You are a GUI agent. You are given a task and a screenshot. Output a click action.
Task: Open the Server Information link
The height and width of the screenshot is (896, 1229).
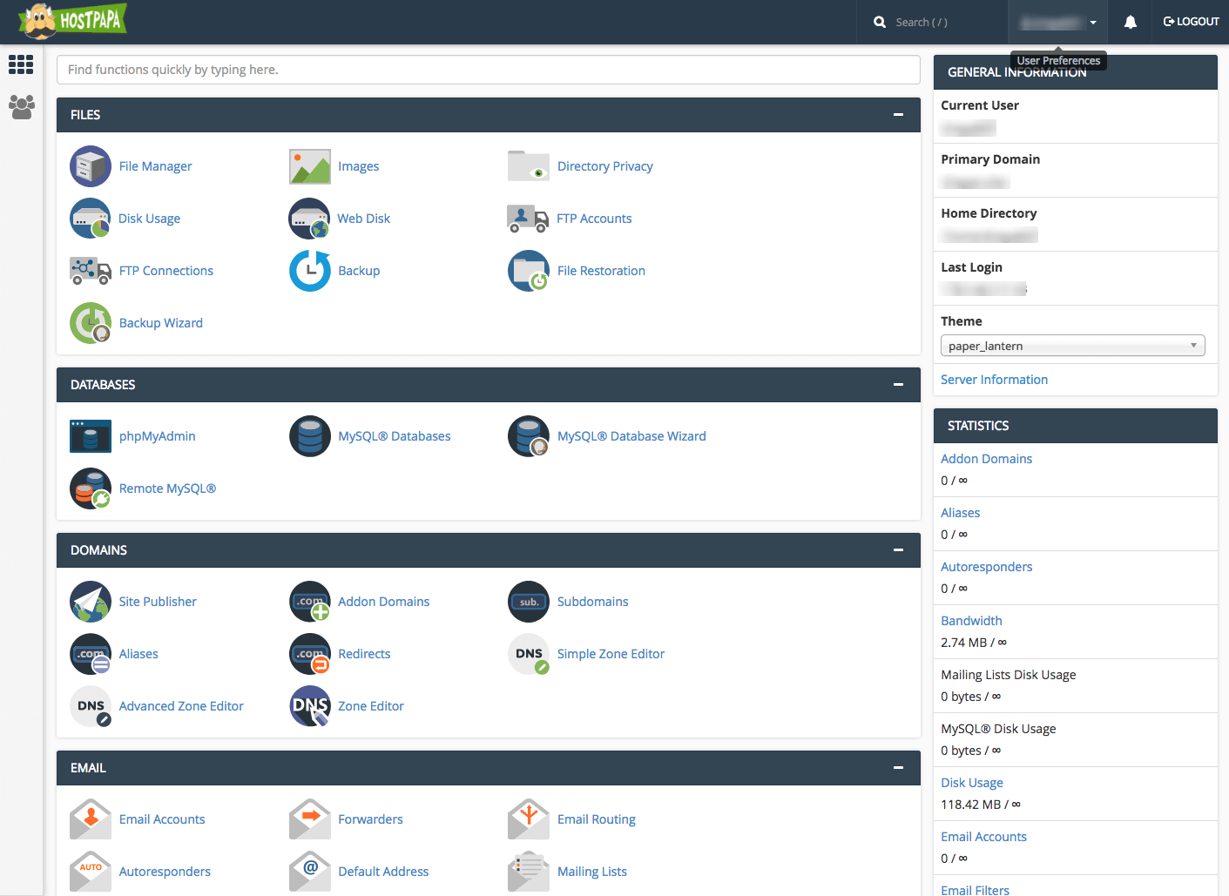pos(994,380)
